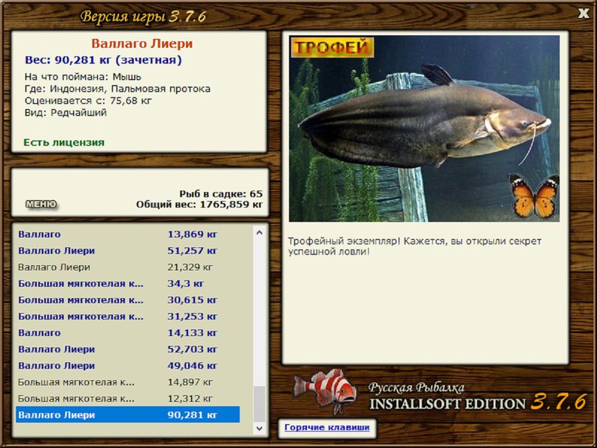597x448 pixels.
Task: Select the Валлаго Лиери 49,046 кг row
Action: [x=128, y=365]
